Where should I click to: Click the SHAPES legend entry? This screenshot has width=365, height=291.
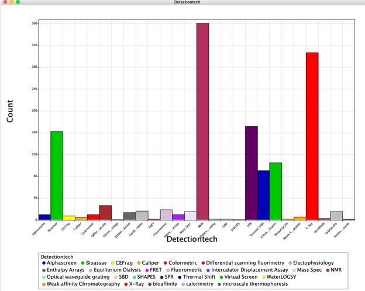point(144,277)
